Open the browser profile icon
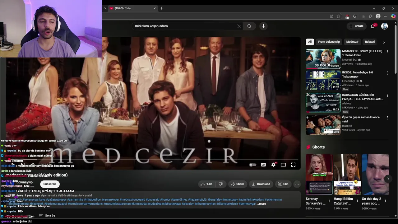This screenshot has height=224, width=398. pos(378,16)
